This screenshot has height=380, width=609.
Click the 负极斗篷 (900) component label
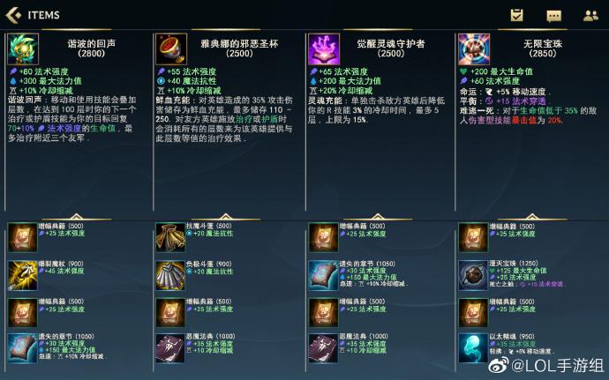[208, 264]
